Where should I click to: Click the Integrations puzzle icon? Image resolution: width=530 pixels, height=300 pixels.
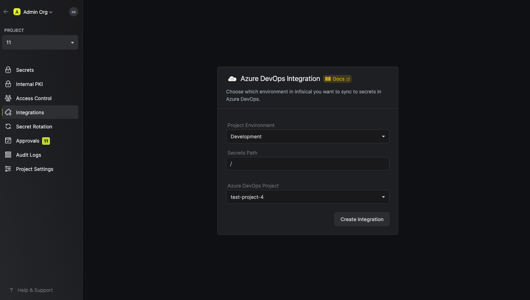click(x=8, y=112)
